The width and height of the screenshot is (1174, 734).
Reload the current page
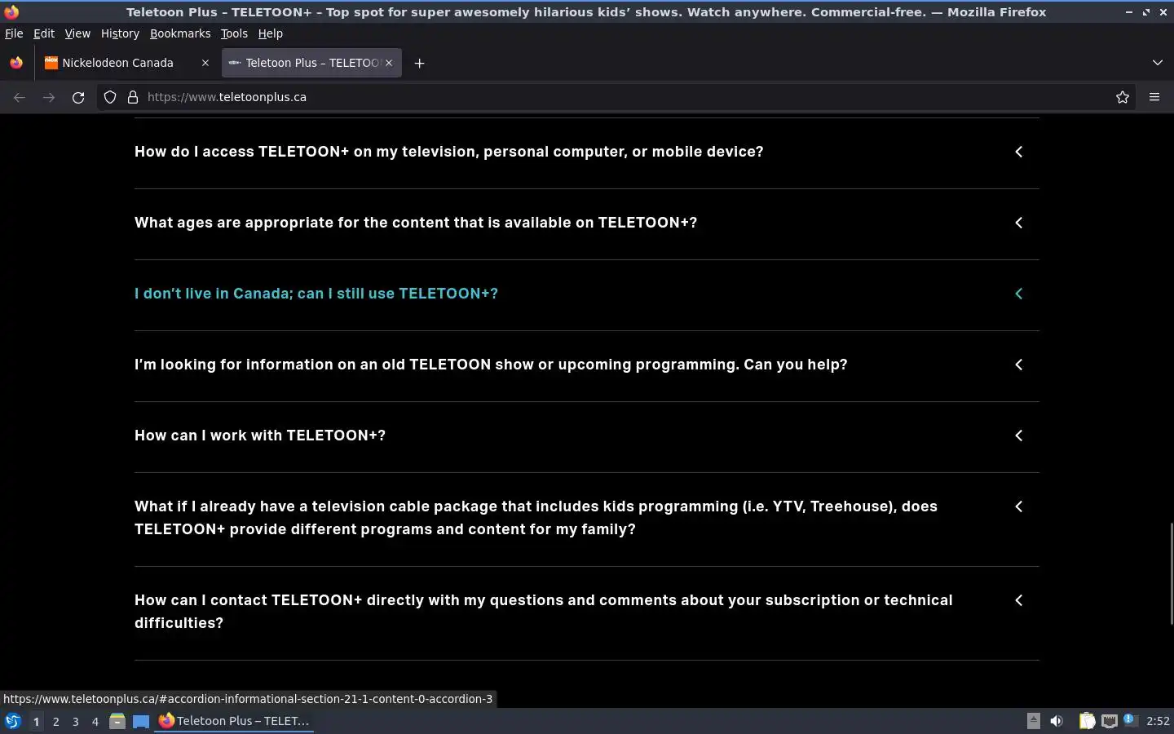(x=78, y=97)
